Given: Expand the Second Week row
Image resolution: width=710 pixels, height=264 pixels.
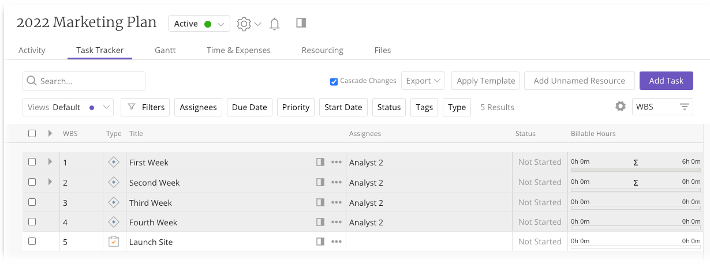Looking at the screenshot, I should pos(50,182).
